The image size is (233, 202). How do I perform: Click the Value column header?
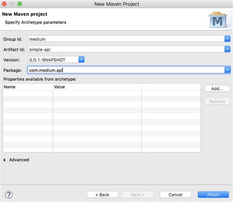point(97,87)
